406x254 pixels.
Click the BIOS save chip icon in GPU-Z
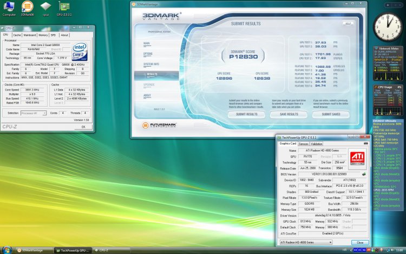(x=364, y=174)
